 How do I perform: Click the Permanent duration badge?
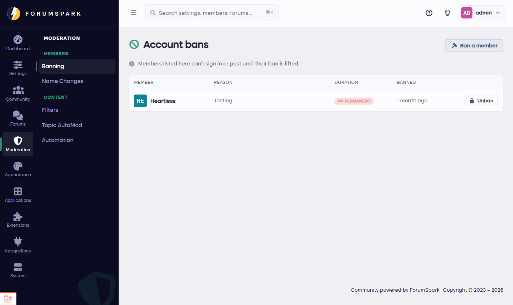(354, 101)
